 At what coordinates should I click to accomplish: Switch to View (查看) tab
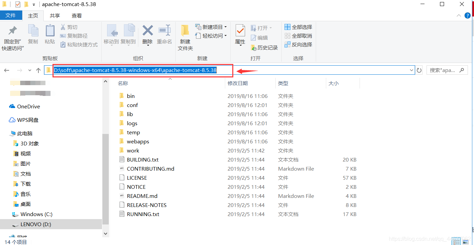click(77, 15)
